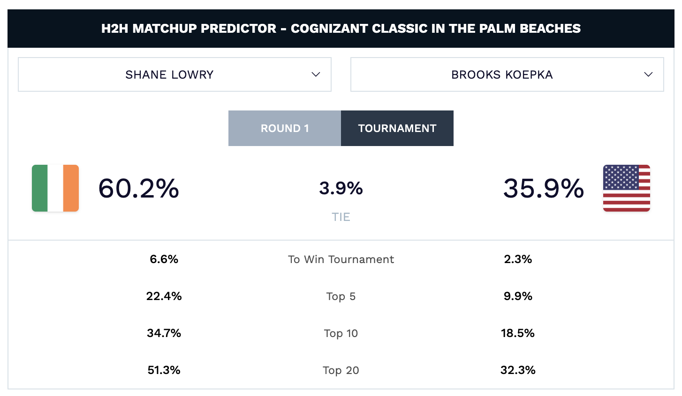Click the H2H Matchup Predictor title bar
This screenshot has width=682, height=396.
point(341,28)
